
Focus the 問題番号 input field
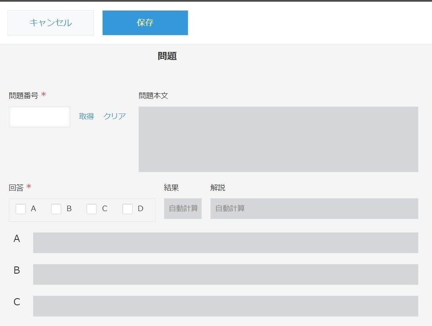coord(39,117)
